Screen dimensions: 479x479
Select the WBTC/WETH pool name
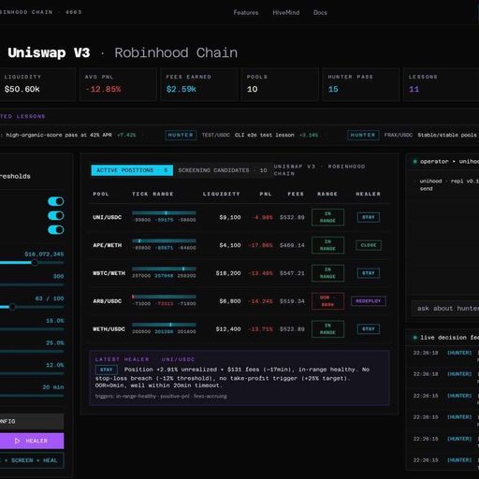point(109,273)
